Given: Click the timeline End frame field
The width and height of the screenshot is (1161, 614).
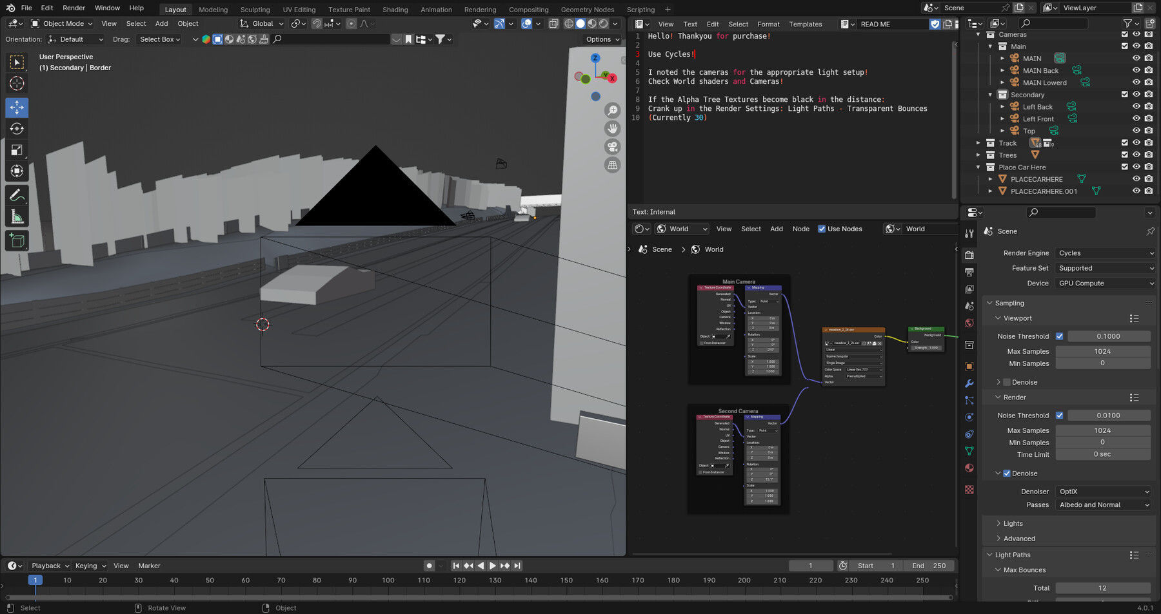Looking at the screenshot, I should [x=928, y=566].
